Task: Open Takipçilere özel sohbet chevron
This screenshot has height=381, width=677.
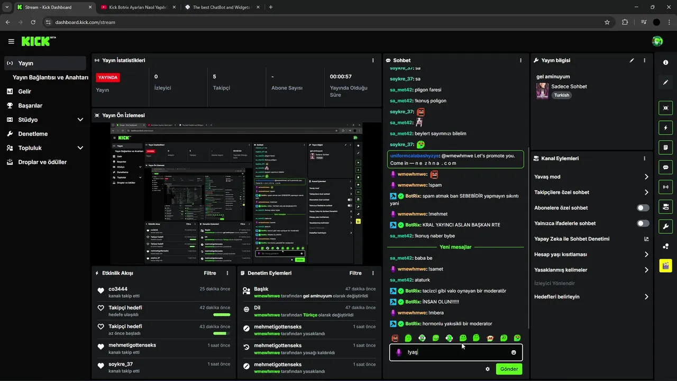Action: point(646,192)
